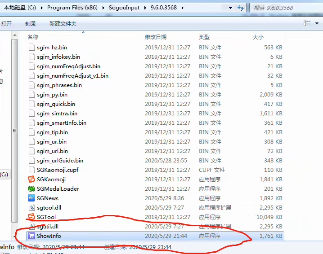Select the SGKaomoji application icon

(x=31, y=180)
